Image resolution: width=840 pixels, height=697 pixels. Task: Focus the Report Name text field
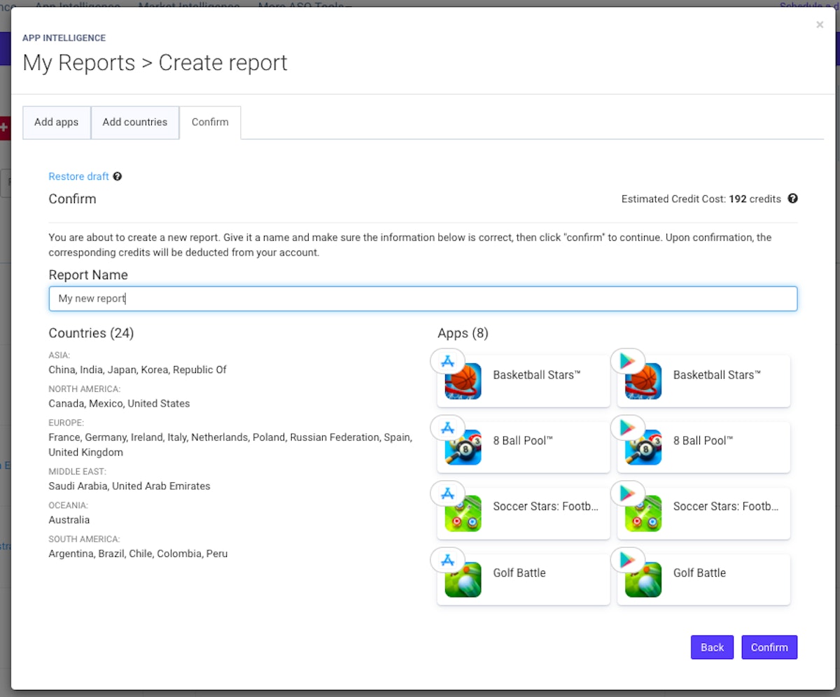423,299
